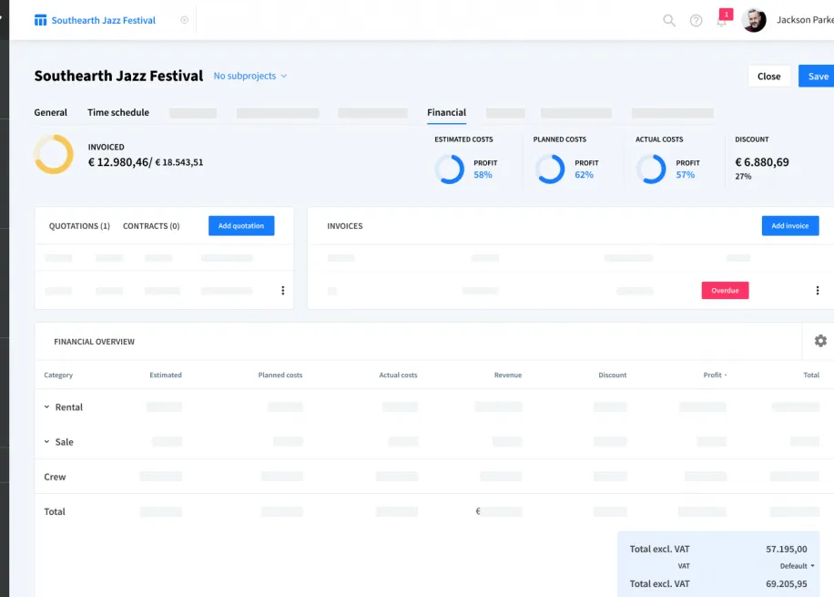Switch to the General tab
834x597 pixels.
click(x=51, y=112)
